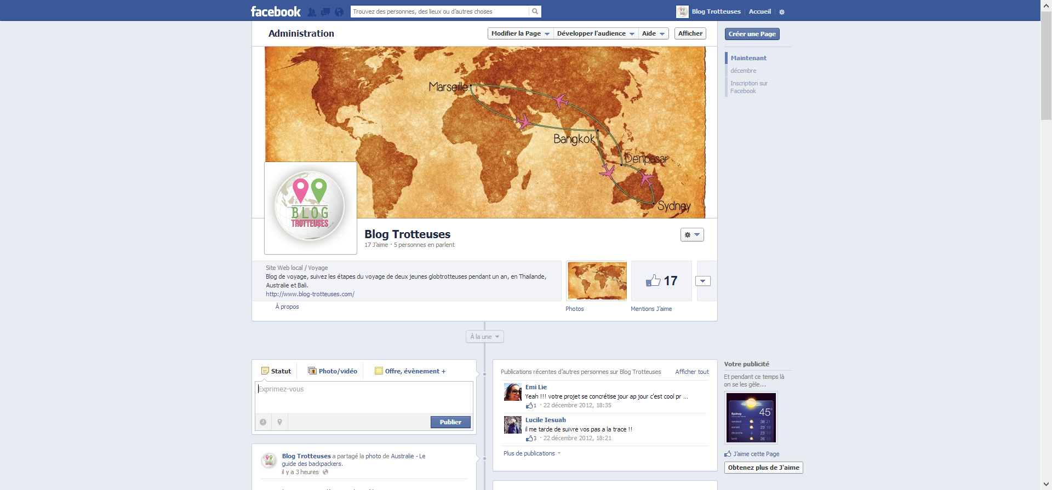1052x490 pixels.
Task: Go to Accueil in top bar
Action: click(x=759, y=11)
